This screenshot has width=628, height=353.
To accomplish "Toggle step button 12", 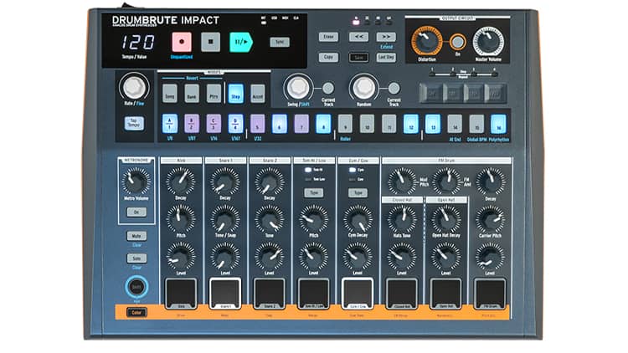I will click(411, 124).
